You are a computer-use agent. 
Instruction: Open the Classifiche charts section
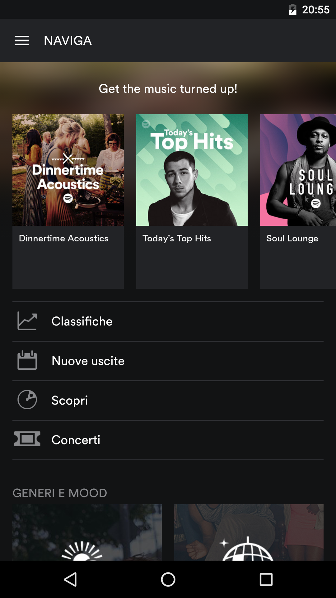tap(82, 321)
